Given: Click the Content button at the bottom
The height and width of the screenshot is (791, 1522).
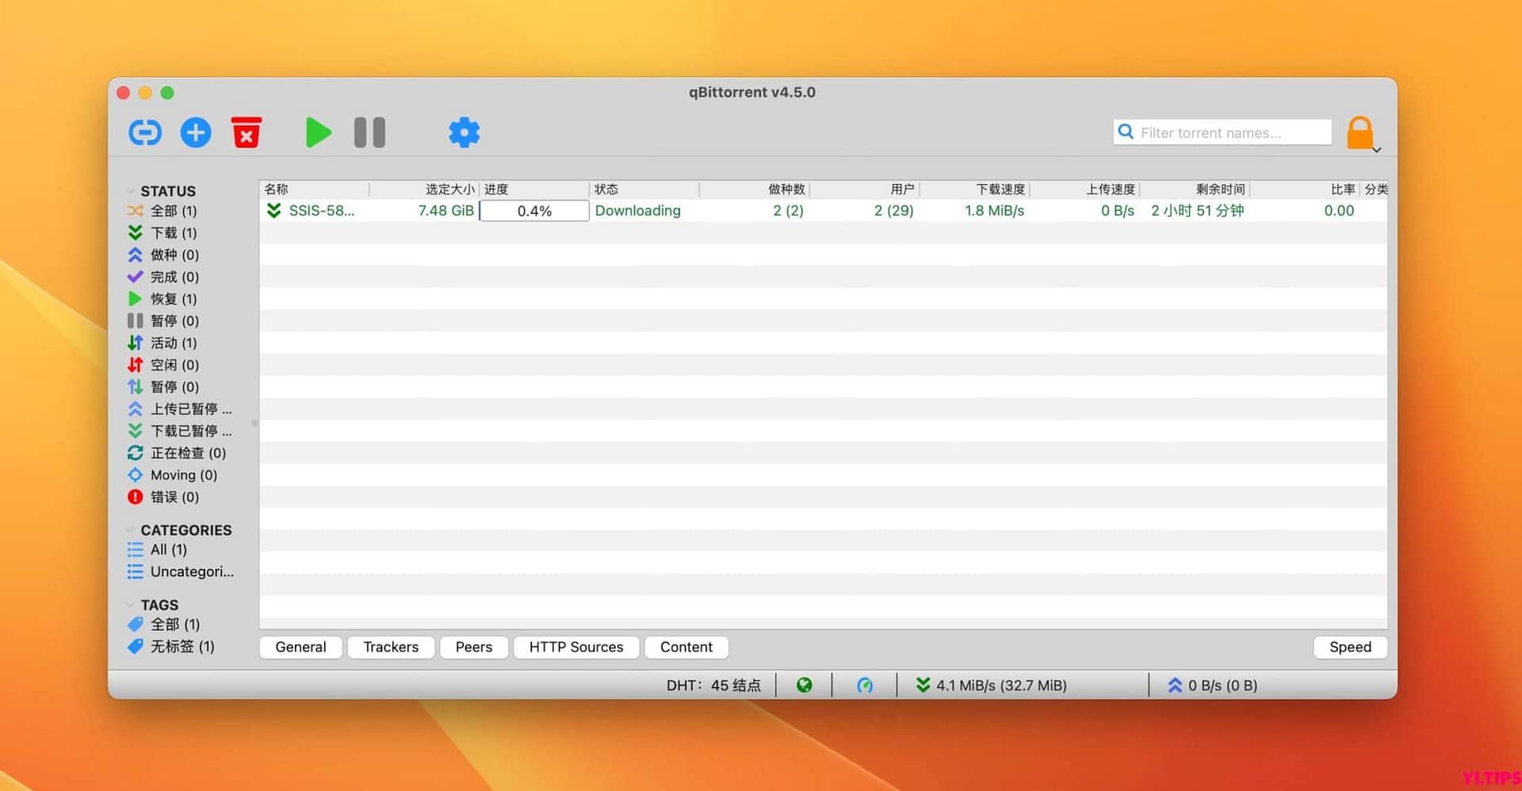Looking at the screenshot, I should point(686,647).
